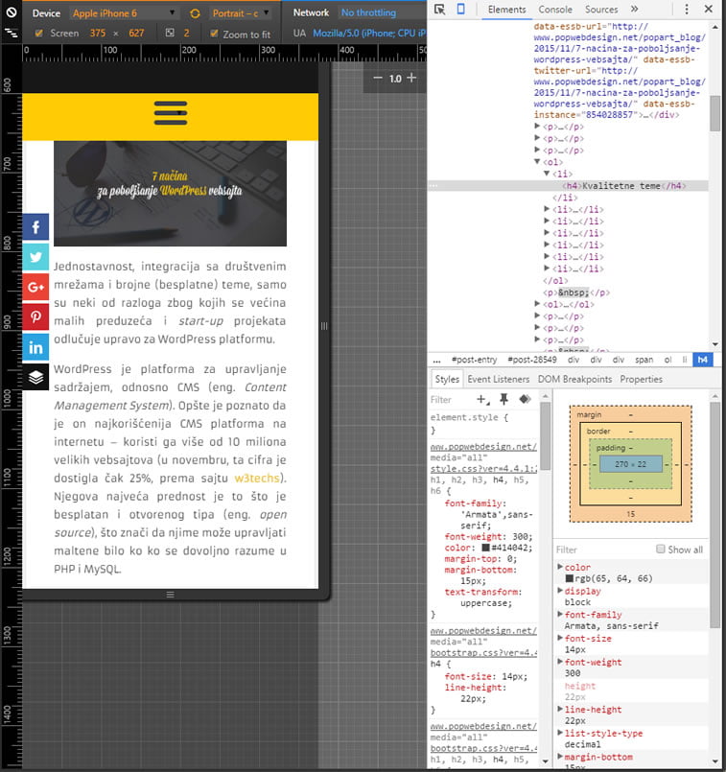Toggle the Zoom to fit checkbox

click(x=214, y=34)
